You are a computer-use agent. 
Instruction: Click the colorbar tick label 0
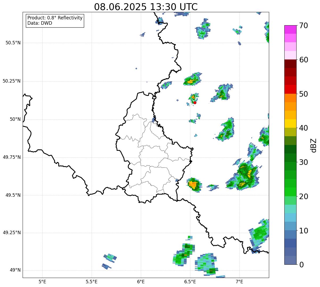click(301, 265)
